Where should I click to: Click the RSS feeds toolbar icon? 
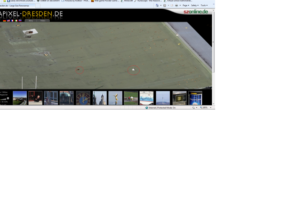pyautogui.click(x=165, y=5)
